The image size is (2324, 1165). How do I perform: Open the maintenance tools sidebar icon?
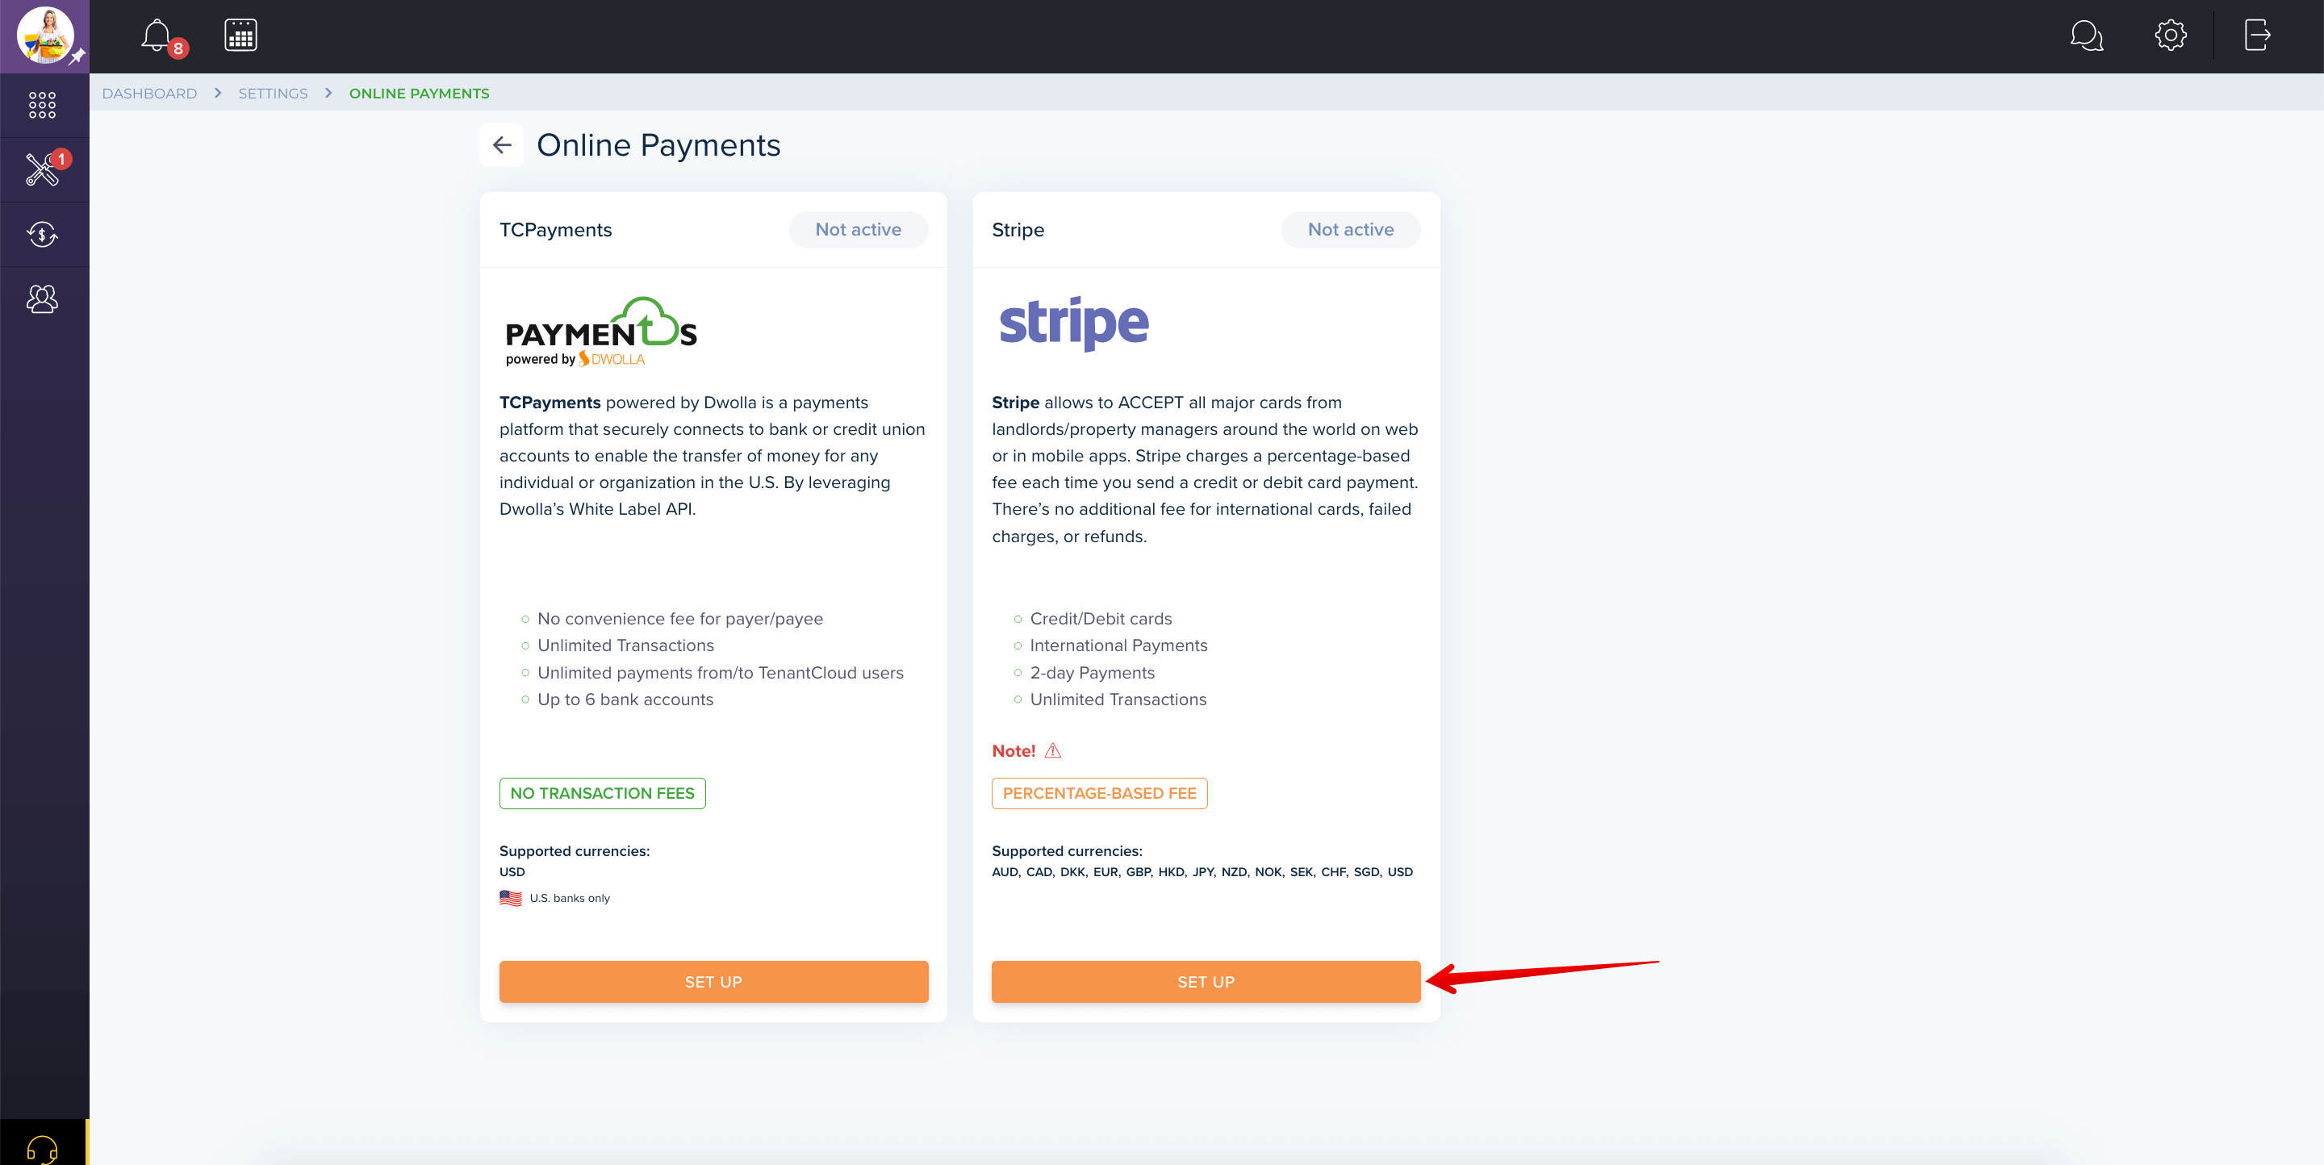pos(43,169)
